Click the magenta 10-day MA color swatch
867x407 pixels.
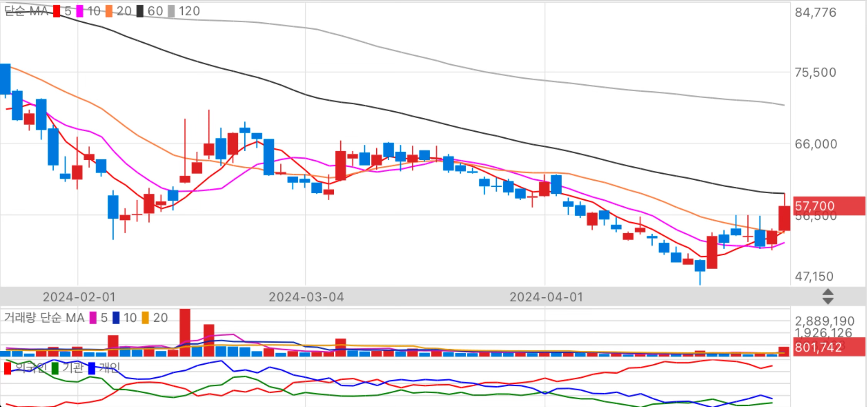pyautogui.click(x=80, y=11)
